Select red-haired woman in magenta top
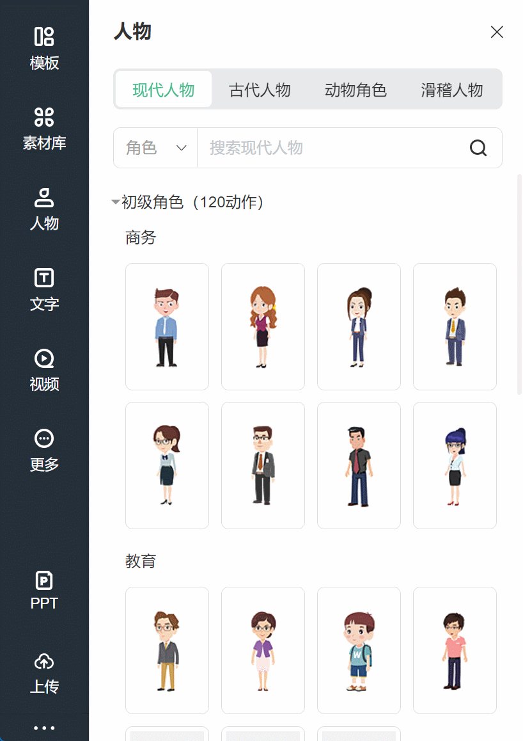This screenshot has width=523, height=741. pyautogui.click(x=263, y=326)
